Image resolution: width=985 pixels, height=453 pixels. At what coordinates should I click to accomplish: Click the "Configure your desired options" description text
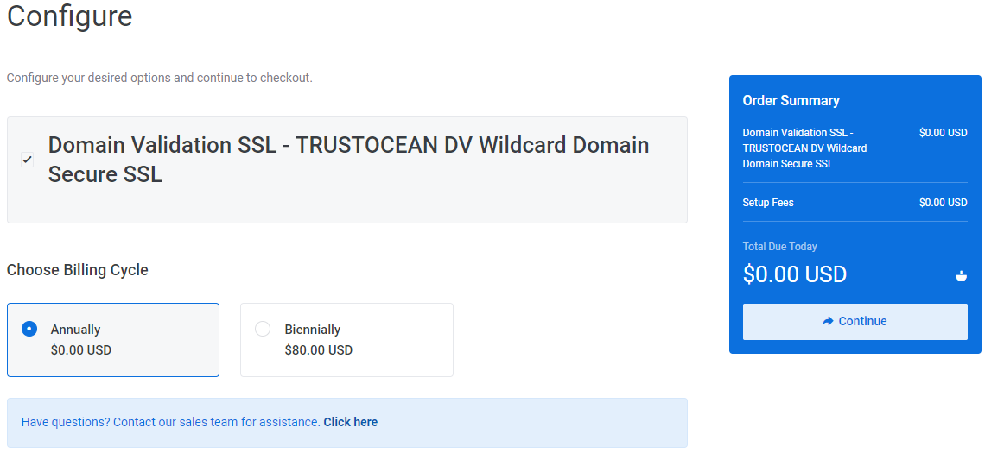(160, 79)
